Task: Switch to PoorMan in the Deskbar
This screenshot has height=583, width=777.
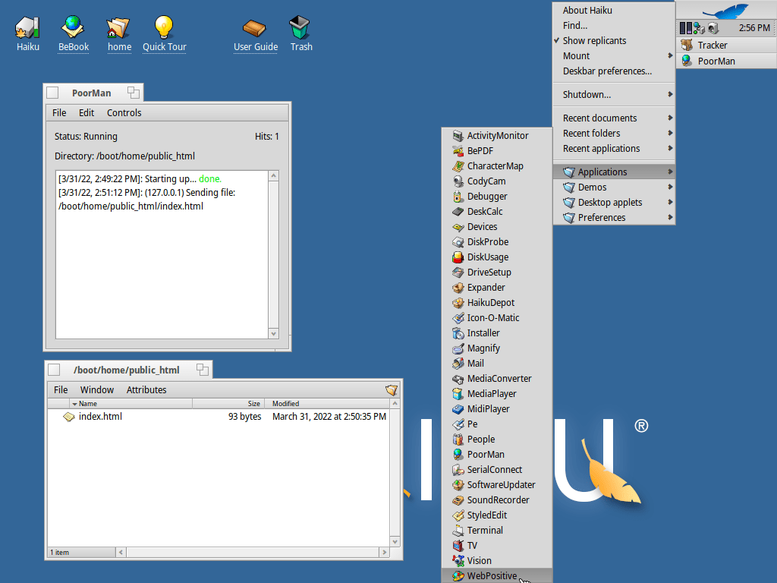Action: click(726, 61)
